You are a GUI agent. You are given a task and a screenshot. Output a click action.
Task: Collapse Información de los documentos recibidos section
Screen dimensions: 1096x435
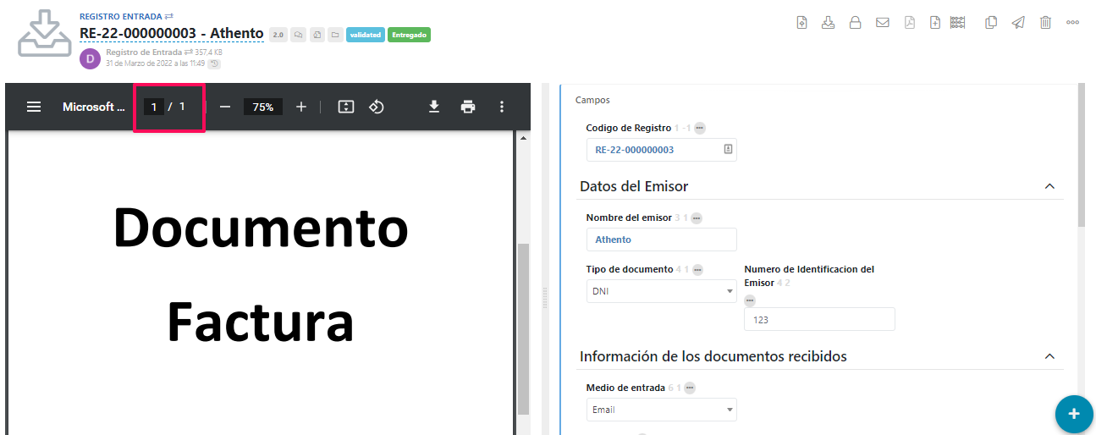click(x=1049, y=356)
